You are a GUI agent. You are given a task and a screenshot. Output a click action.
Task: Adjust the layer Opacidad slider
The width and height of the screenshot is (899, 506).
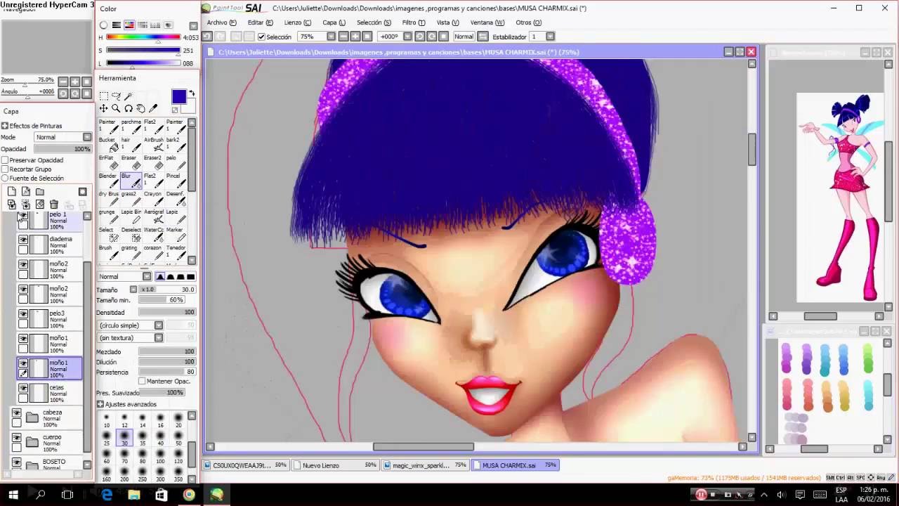click(63, 149)
